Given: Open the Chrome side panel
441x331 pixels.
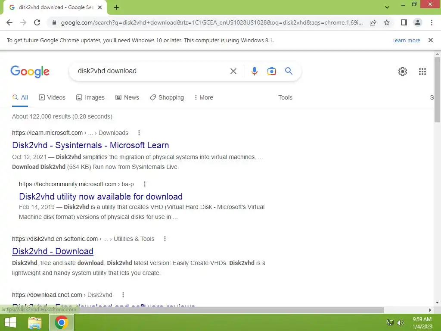Looking at the screenshot, I should tap(404, 22).
